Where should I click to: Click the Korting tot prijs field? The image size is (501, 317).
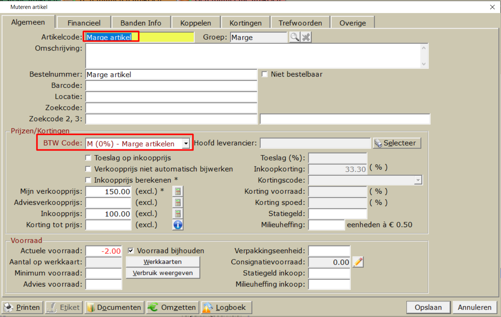click(x=108, y=225)
